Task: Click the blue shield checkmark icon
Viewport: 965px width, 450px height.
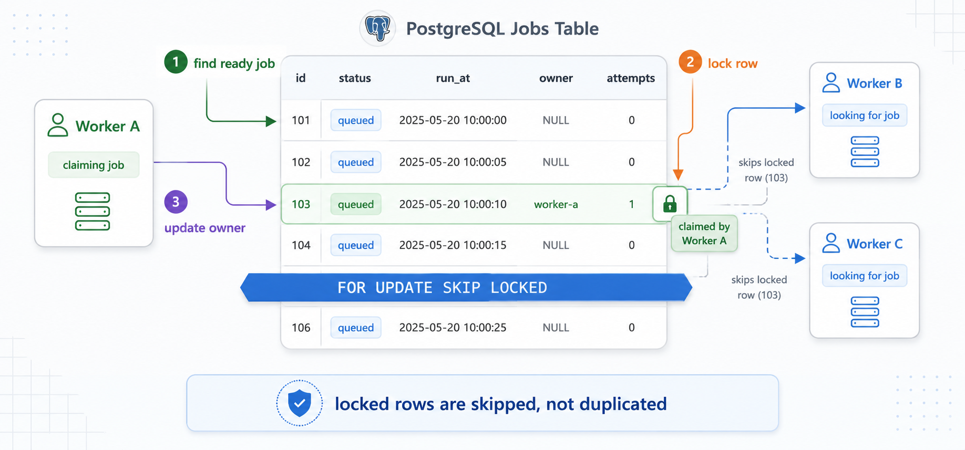Action: point(300,403)
